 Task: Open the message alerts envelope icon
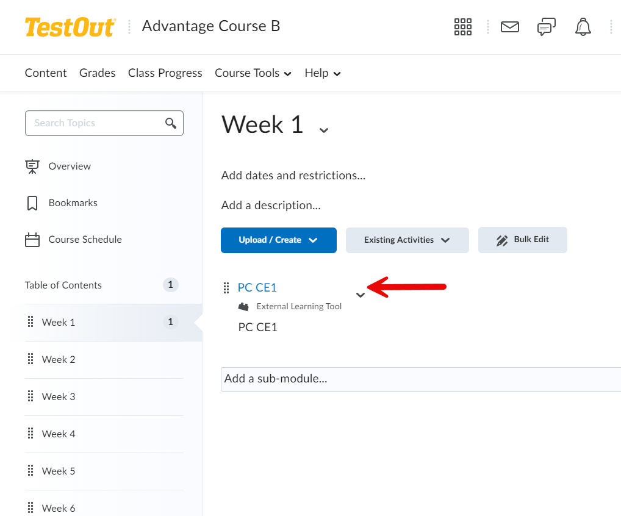coord(510,27)
